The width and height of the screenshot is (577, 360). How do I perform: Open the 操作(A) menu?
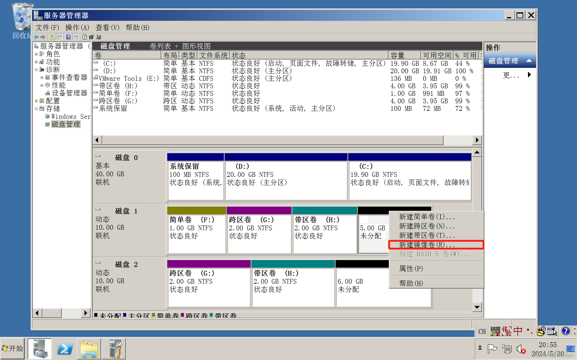[77, 28]
